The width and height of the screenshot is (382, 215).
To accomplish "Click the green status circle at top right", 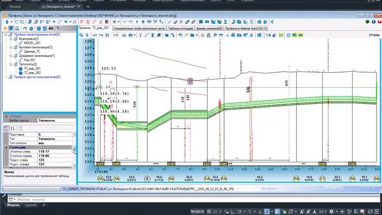I will [368, 21].
